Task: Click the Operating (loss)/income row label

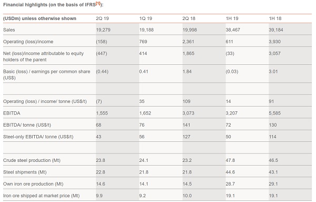Action: tap(28, 42)
